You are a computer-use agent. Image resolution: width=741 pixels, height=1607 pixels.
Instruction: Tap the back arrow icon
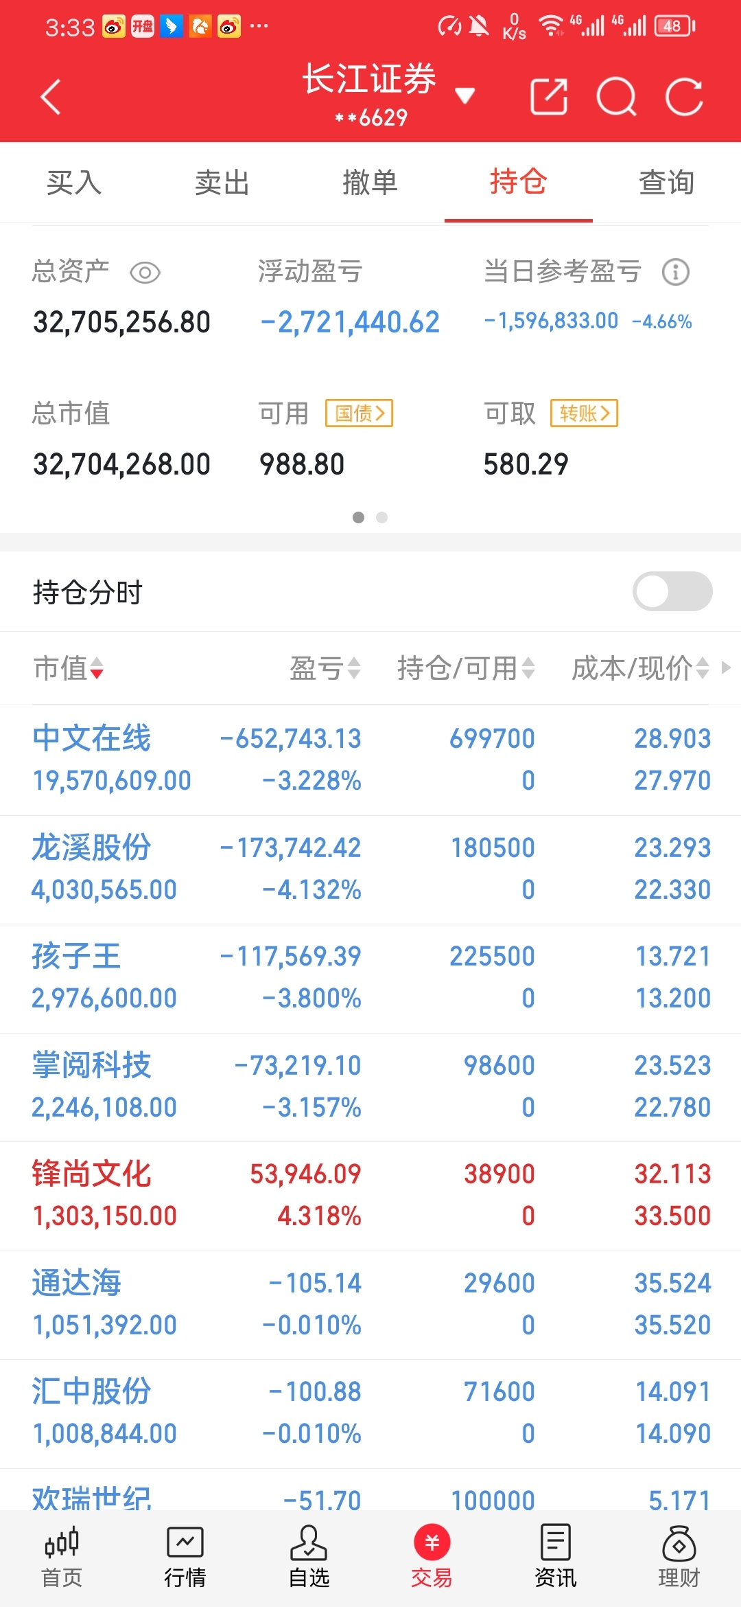click(x=51, y=97)
